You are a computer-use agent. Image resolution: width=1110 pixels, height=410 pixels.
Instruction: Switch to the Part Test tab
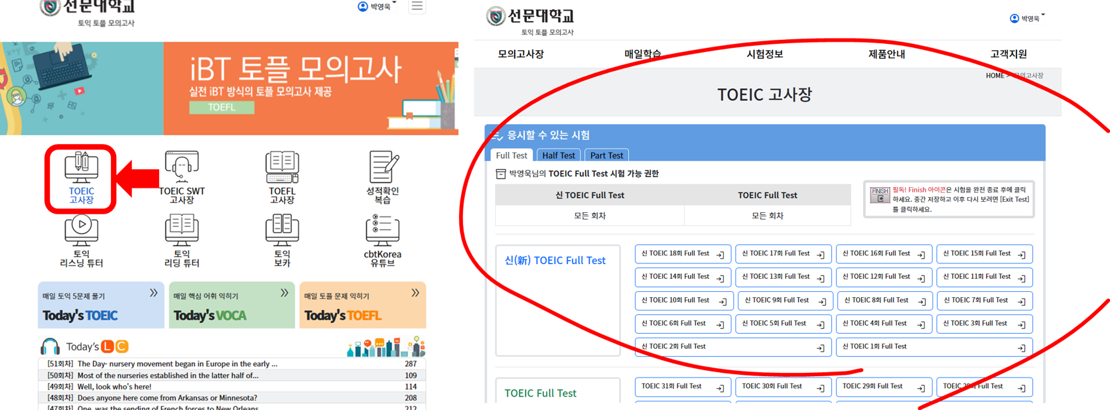coord(606,155)
